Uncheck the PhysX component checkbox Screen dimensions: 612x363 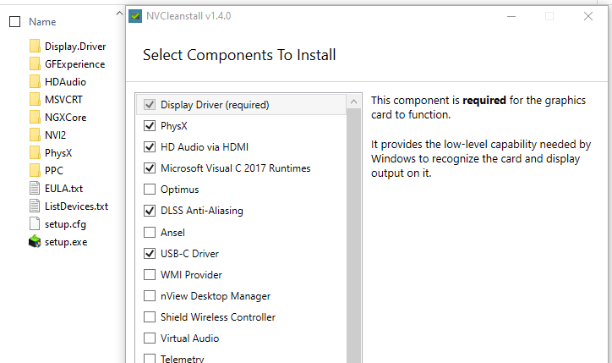(150, 126)
